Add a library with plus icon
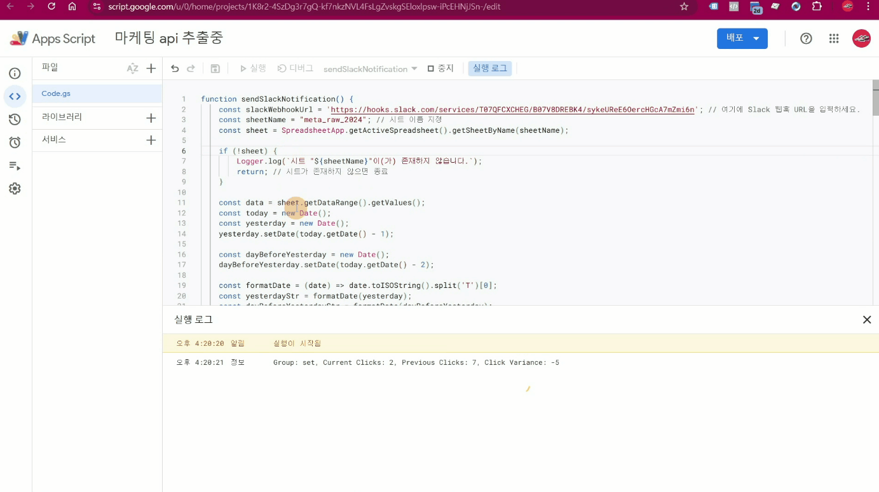Screen dimensions: 879x492 151,118
